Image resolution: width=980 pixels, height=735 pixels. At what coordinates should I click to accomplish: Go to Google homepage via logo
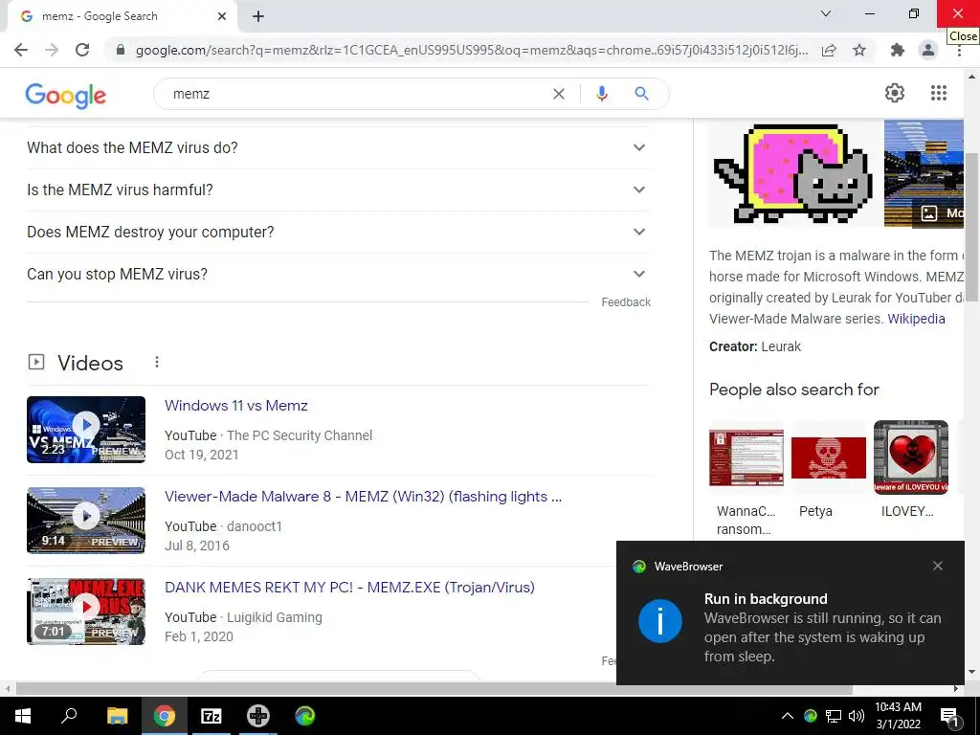click(66, 95)
